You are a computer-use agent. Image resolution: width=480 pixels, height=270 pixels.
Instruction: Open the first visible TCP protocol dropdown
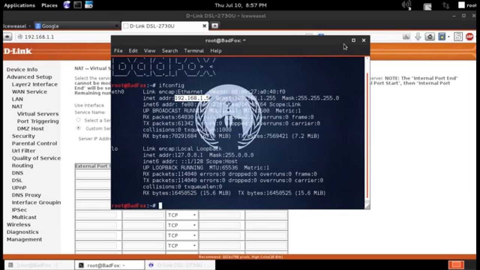click(182, 215)
